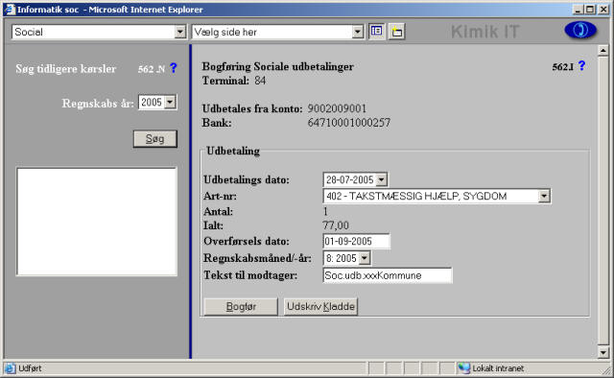This screenshot has width=614, height=378.
Task: Open the Regnskabsmåned 8: 2005 dropdown
Action: pyautogui.click(x=365, y=258)
